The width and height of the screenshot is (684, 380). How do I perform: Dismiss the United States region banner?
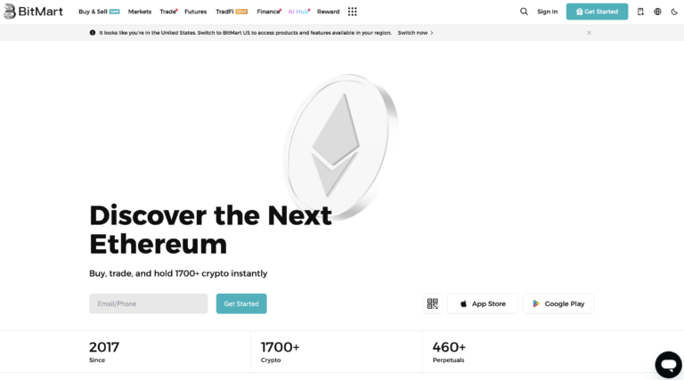(589, 33)
